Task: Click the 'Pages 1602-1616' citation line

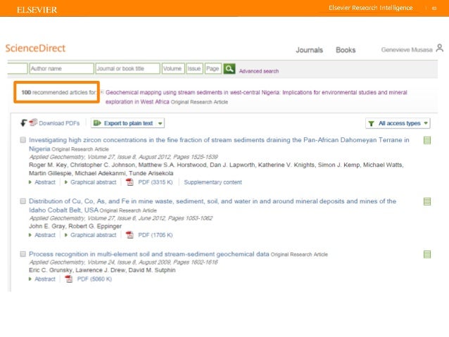Action: 123,262
